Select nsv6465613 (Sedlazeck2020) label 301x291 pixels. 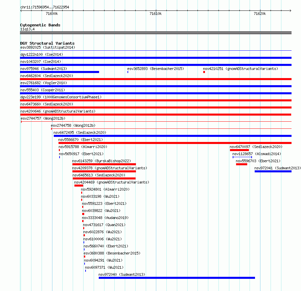[x=99, y=175]
